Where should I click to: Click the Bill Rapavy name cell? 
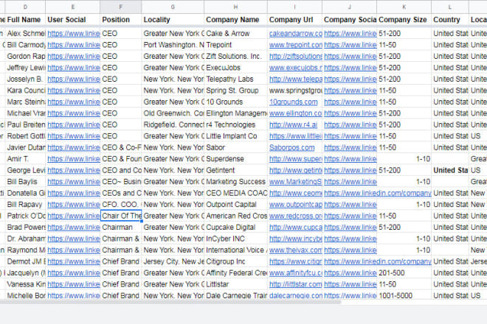pyautogui.click(x=26, y=205)
